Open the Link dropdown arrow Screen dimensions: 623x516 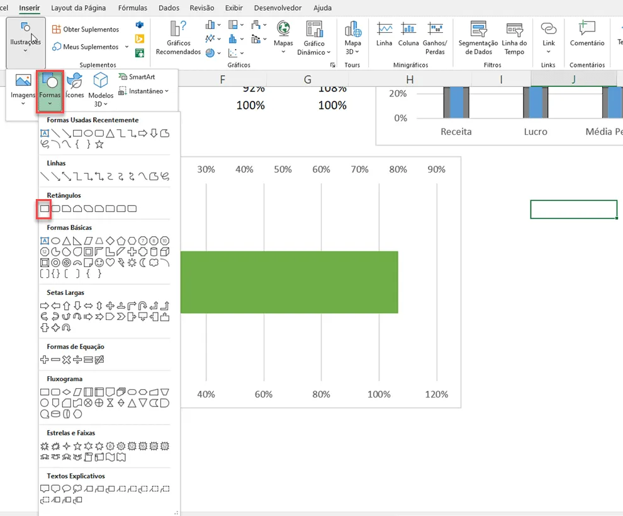548,52
